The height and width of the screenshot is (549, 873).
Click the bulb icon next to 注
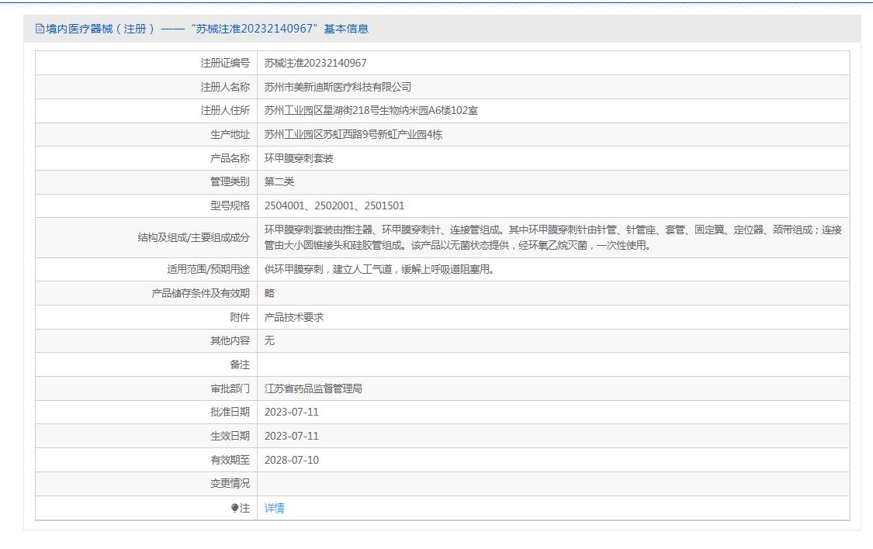click(235, 509)
